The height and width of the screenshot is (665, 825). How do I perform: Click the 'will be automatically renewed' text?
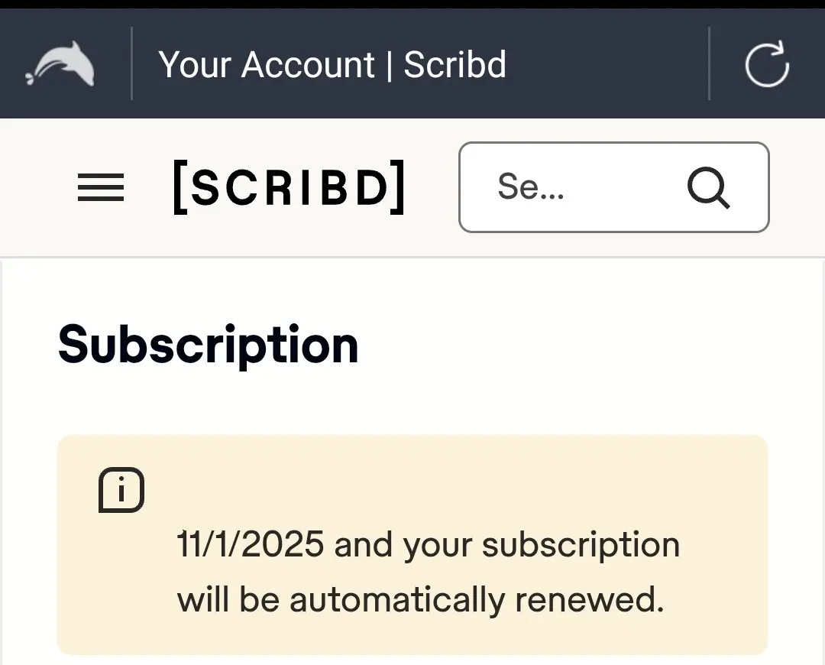coord(420,599)
